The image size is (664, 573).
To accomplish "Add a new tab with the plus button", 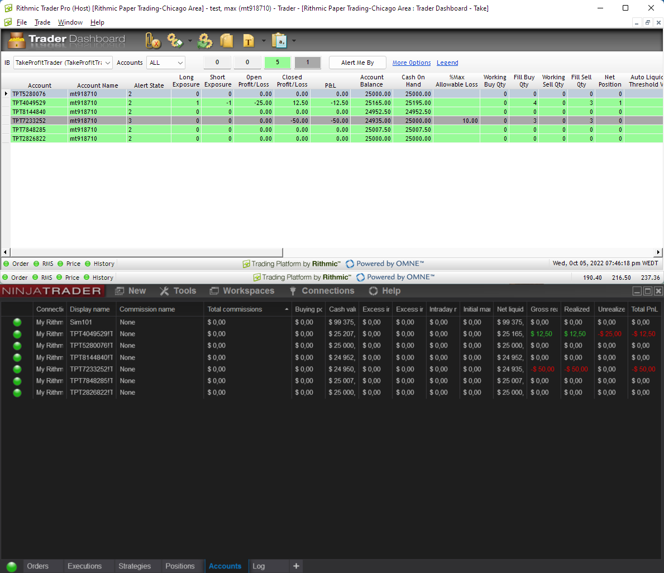I will pos(296,566).
